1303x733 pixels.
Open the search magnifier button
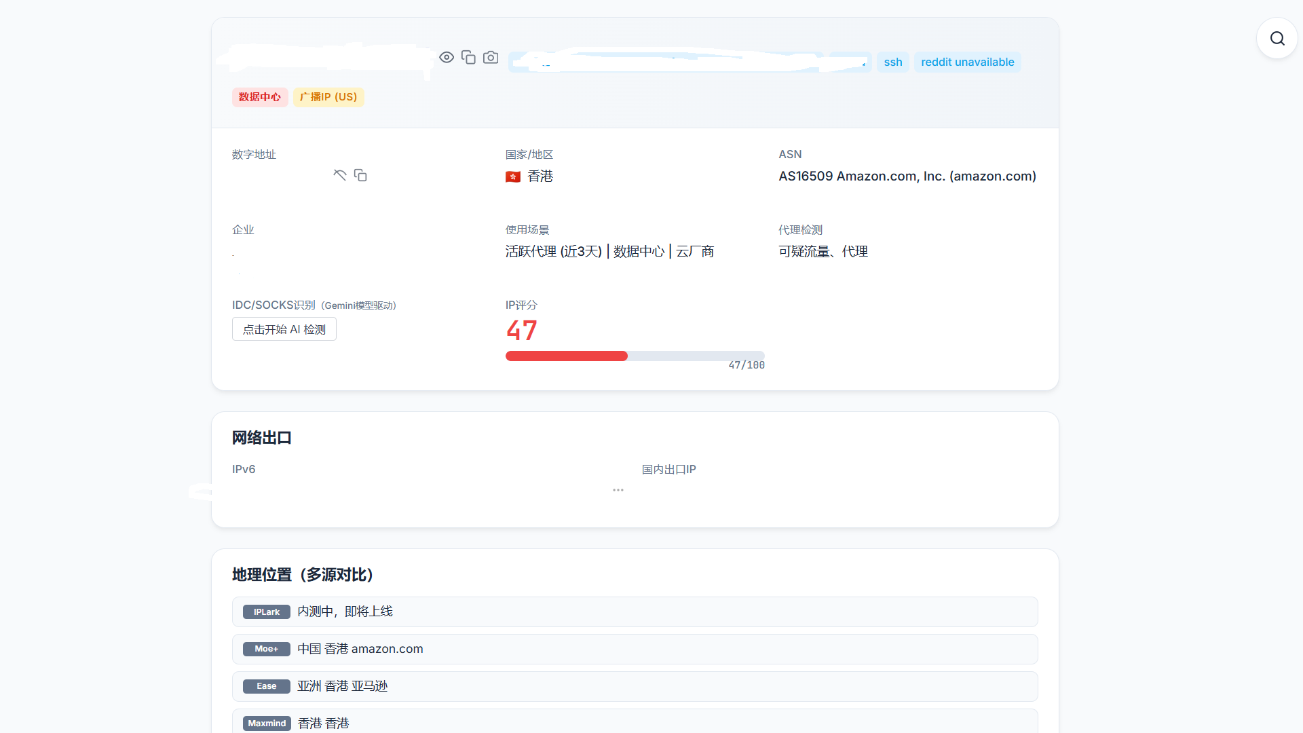[1277, 38]
